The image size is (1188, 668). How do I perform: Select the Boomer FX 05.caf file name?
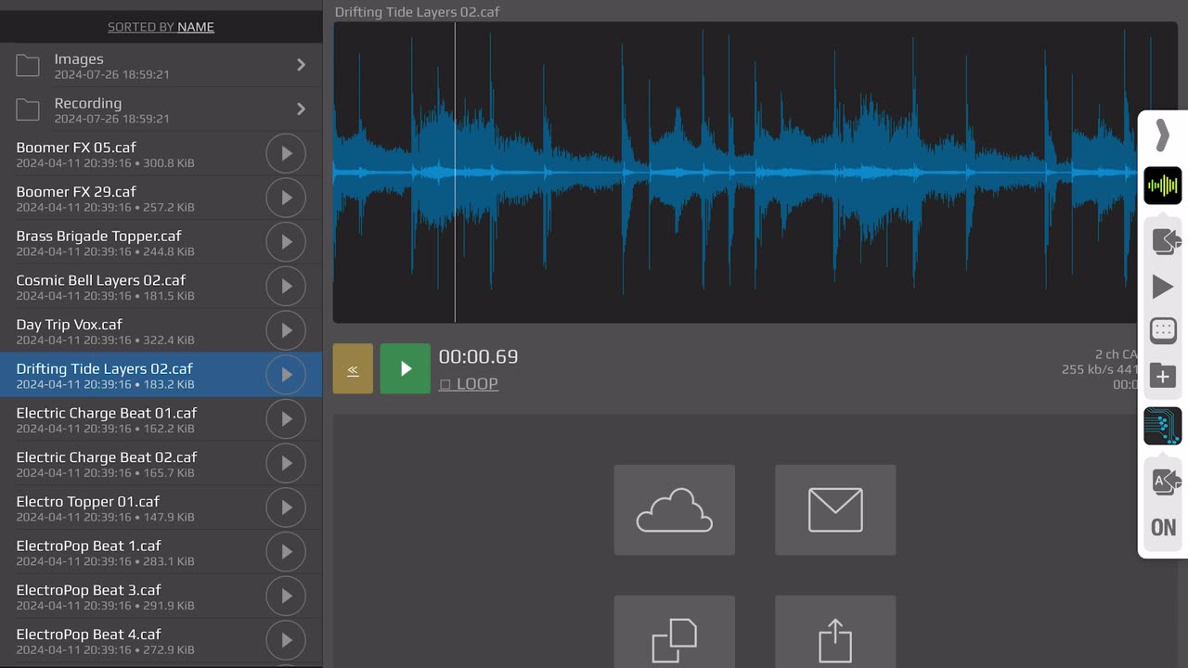[76, 148]
